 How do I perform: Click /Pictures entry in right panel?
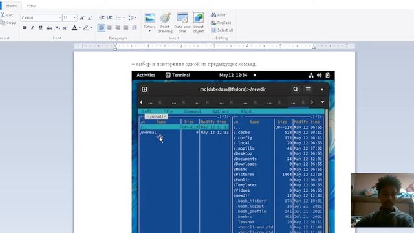244,175
